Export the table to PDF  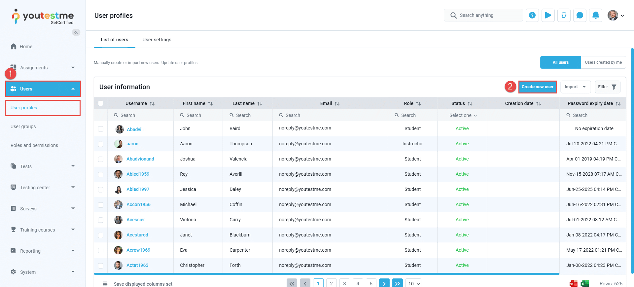click(574, 283)
